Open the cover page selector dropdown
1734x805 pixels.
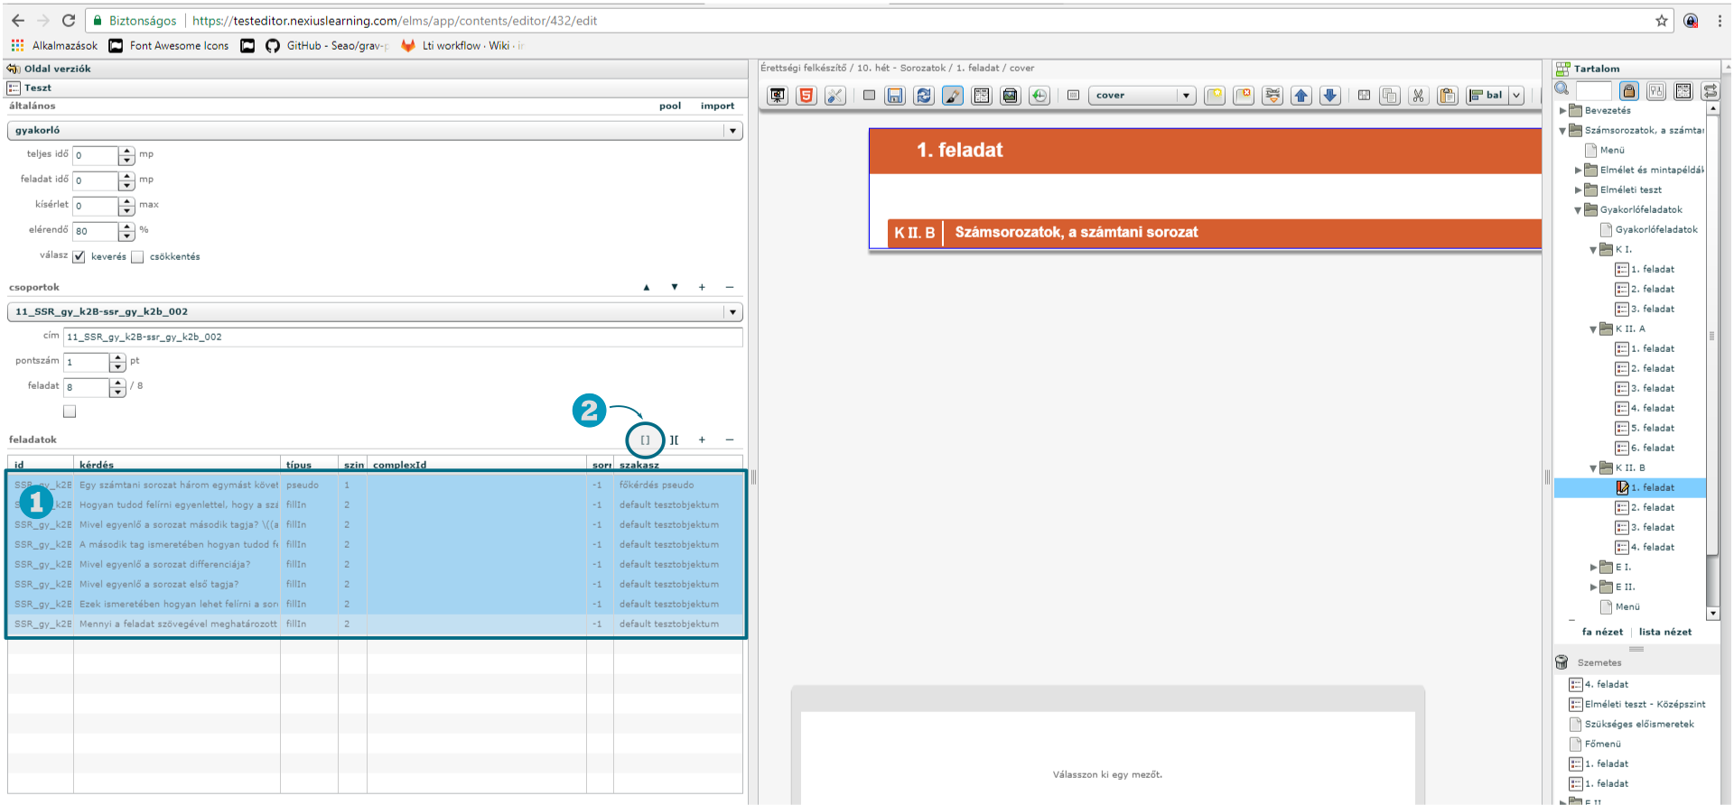pos(1185,96)
